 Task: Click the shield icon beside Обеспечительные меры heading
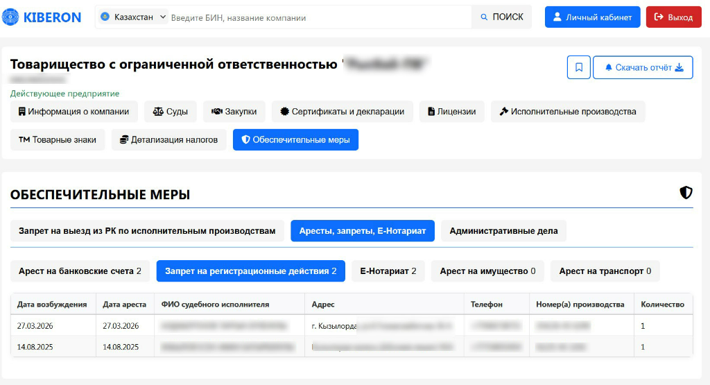click(x=686, y=193)
